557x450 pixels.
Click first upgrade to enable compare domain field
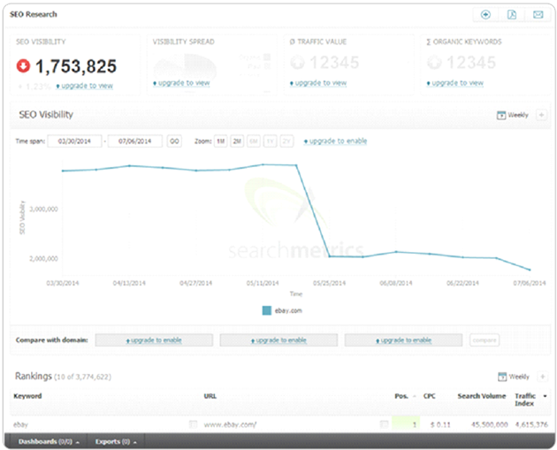[154, 340]
